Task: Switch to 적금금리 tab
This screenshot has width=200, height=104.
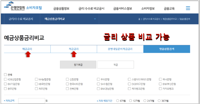Action: [74, 49]
